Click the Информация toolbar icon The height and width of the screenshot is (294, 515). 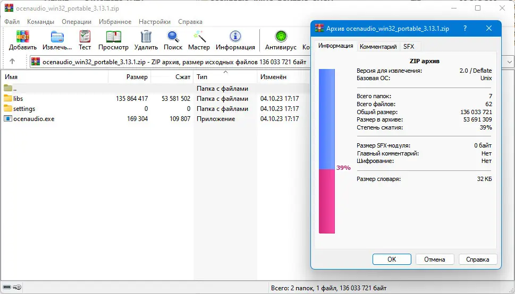pos(235,37)
